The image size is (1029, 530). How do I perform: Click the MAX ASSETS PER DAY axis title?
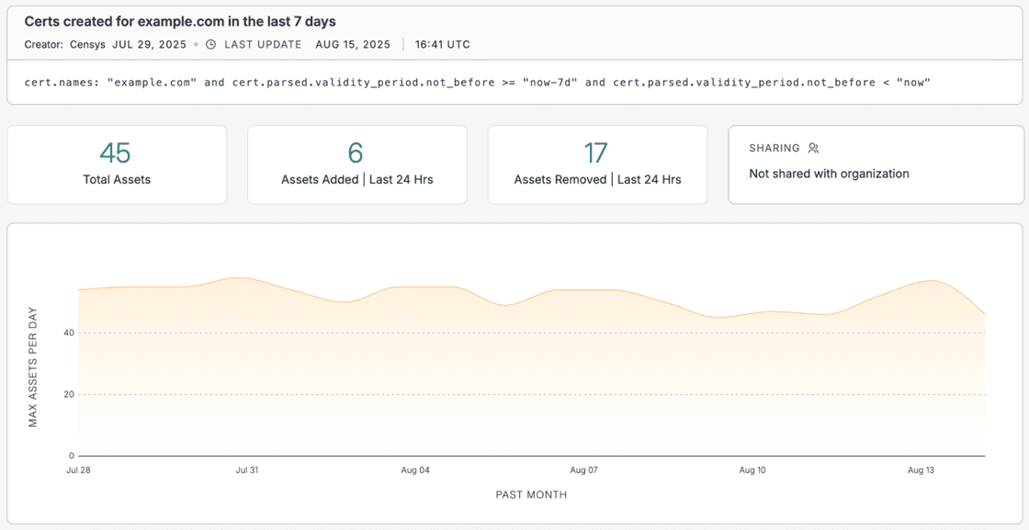33,366
